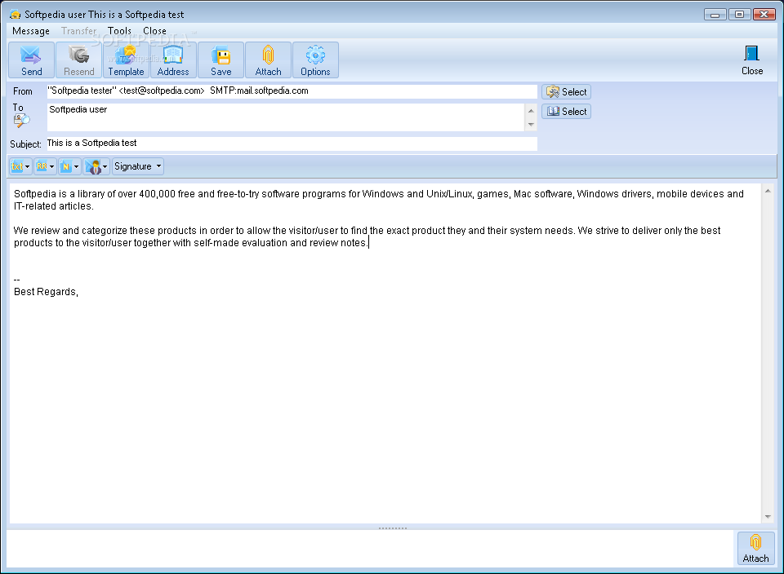784x574 pixels.
Task: Click the app icon in title bar
Action: tap(15, 15)
